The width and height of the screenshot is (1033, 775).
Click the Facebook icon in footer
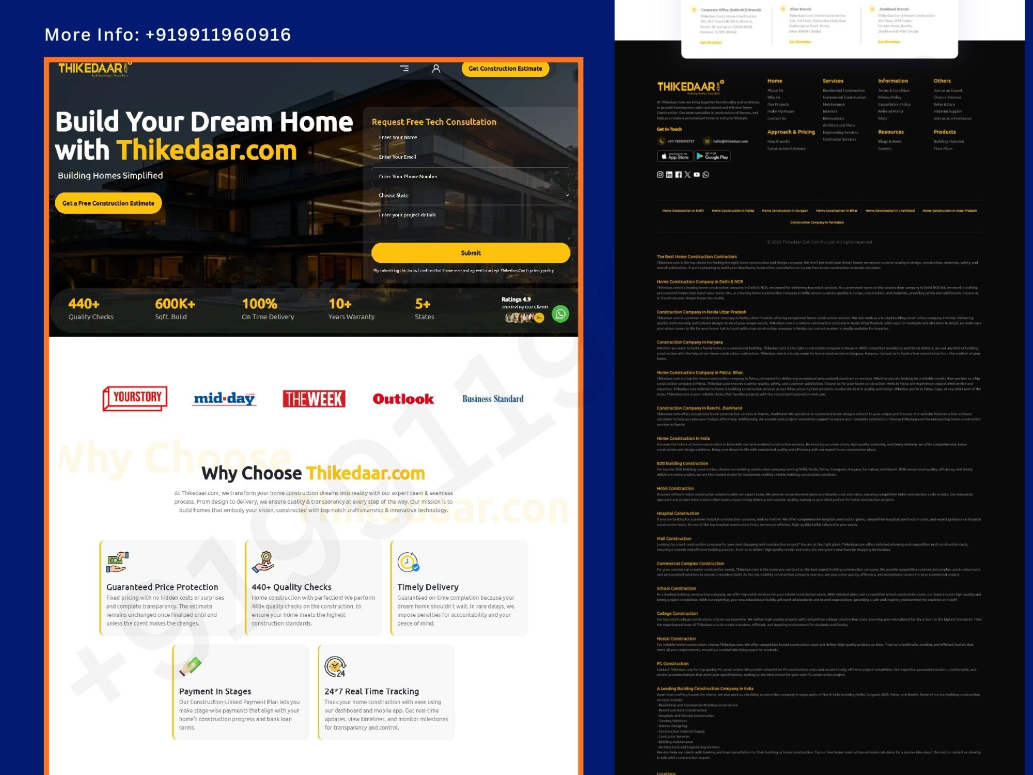coord(678,176)
